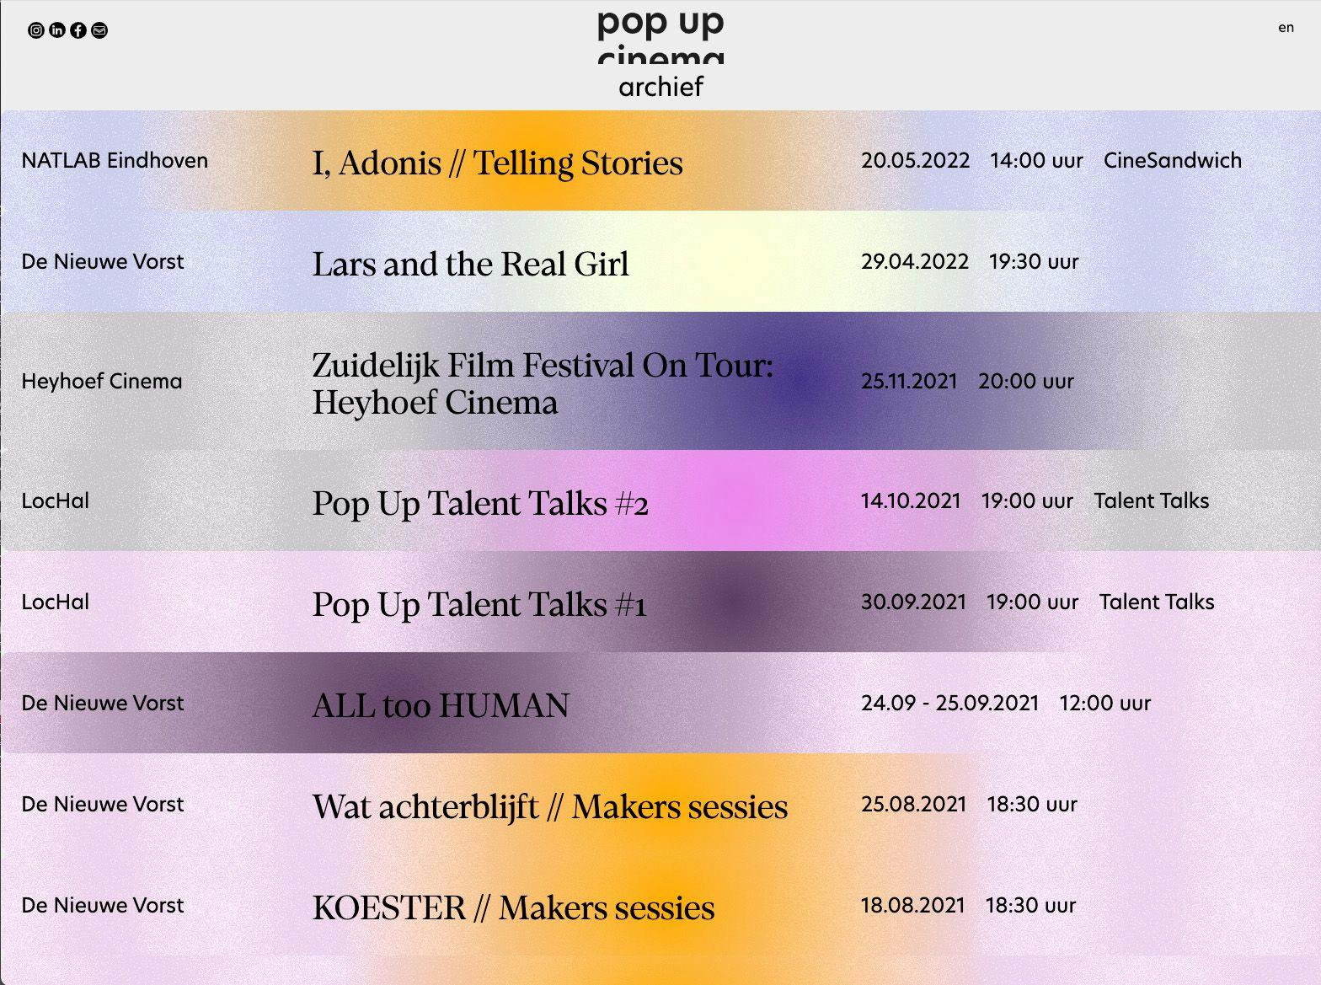This screenshot has height=985, width=1321.
Task: Open 'KOESTER // Makers sessies' event
Action: coord(513,907)
